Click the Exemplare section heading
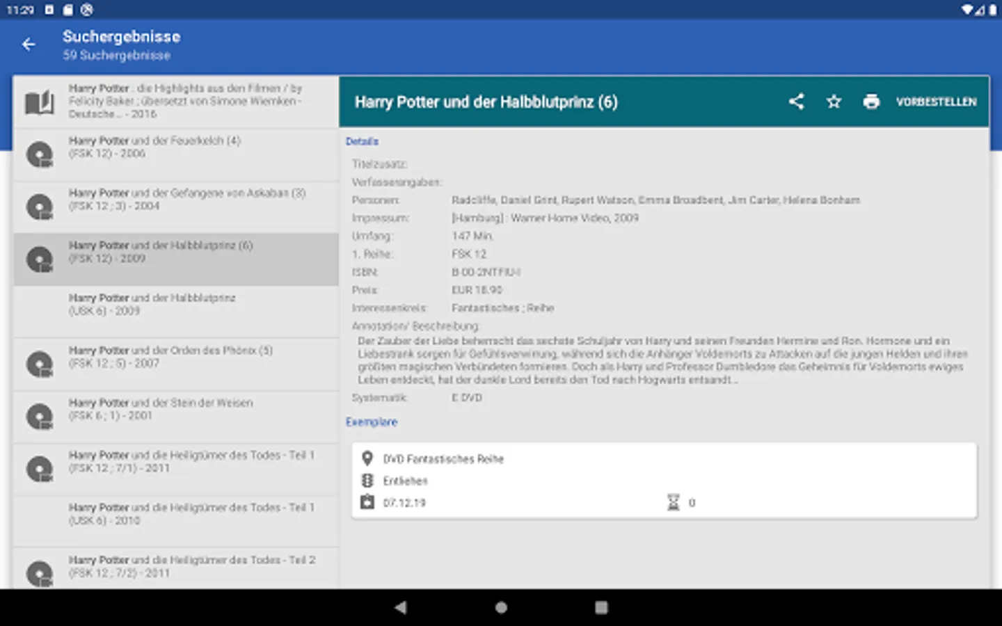The width and height of the screenshot is (1002, 626). [372, 422]
